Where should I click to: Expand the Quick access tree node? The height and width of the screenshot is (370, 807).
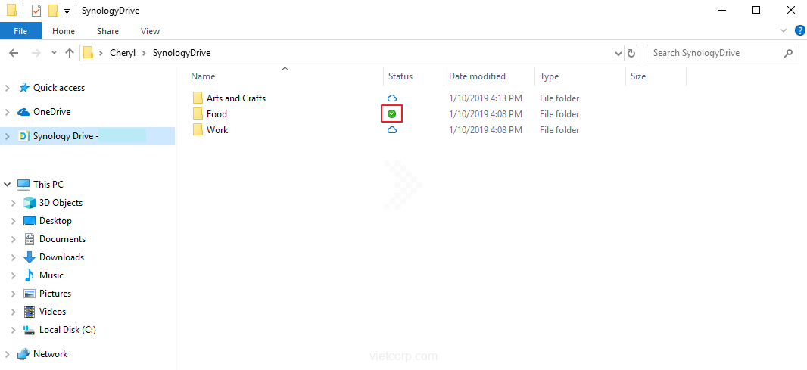[x=8, y=88]
